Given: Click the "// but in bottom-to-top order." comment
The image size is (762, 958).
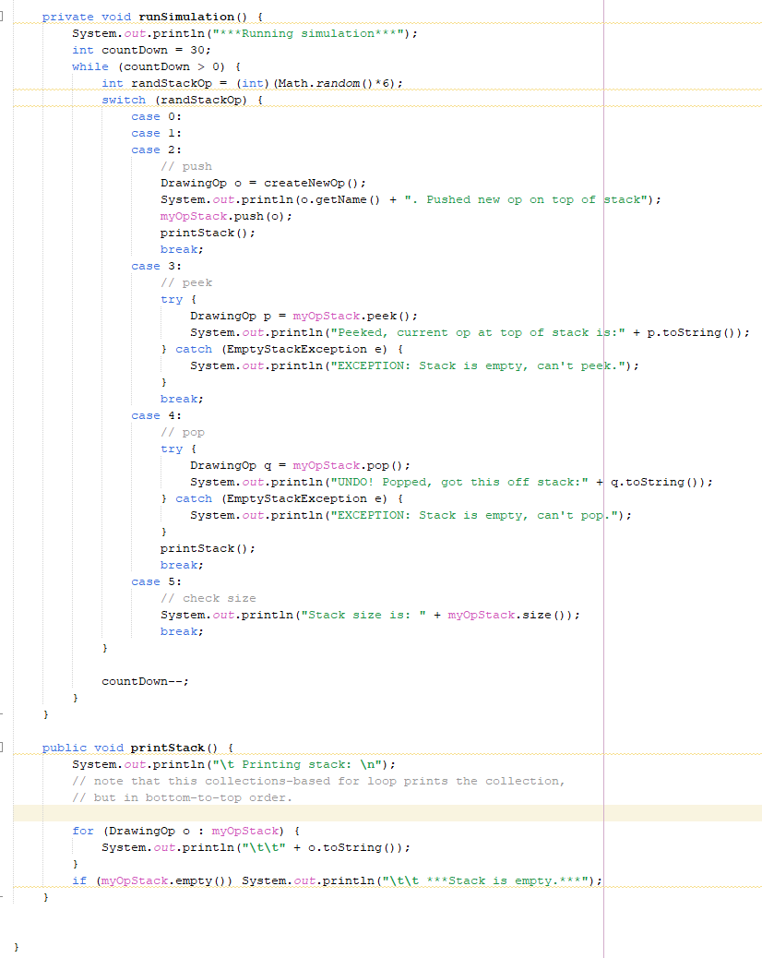Looking at the screenshot, I should click(x=182, y=797).
